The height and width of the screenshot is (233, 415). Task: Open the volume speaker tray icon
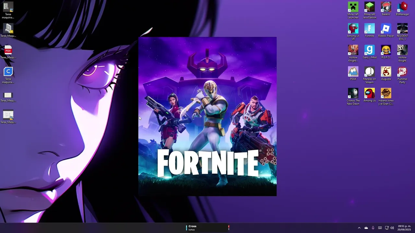(392, 228)
